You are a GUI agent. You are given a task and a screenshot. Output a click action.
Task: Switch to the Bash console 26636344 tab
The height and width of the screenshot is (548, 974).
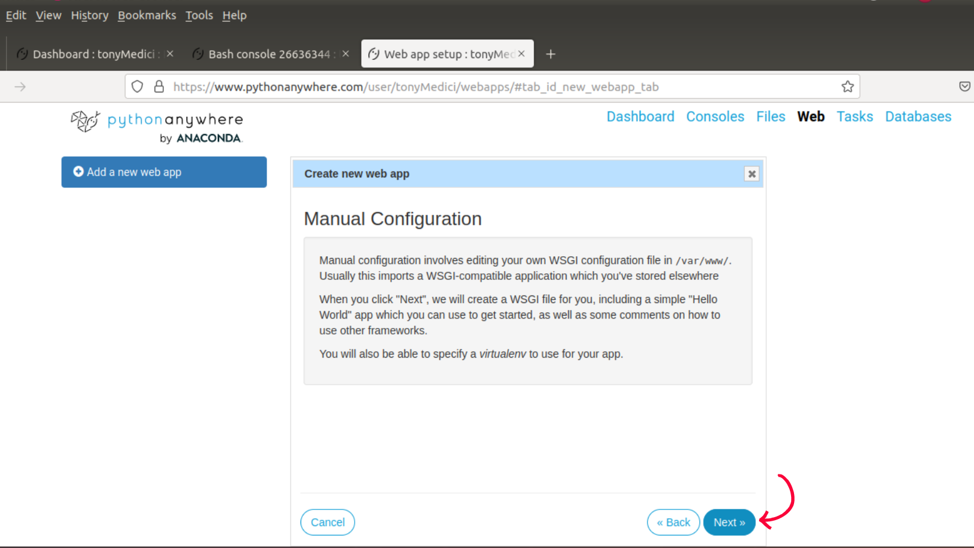coord(270,54)
